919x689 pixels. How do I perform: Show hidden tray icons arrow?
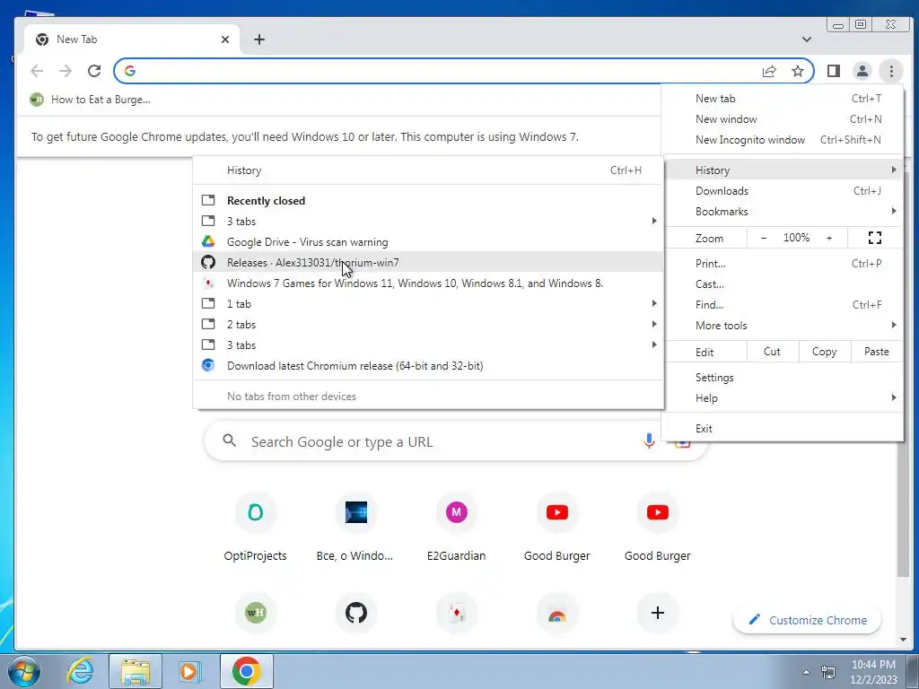(807, 671)
